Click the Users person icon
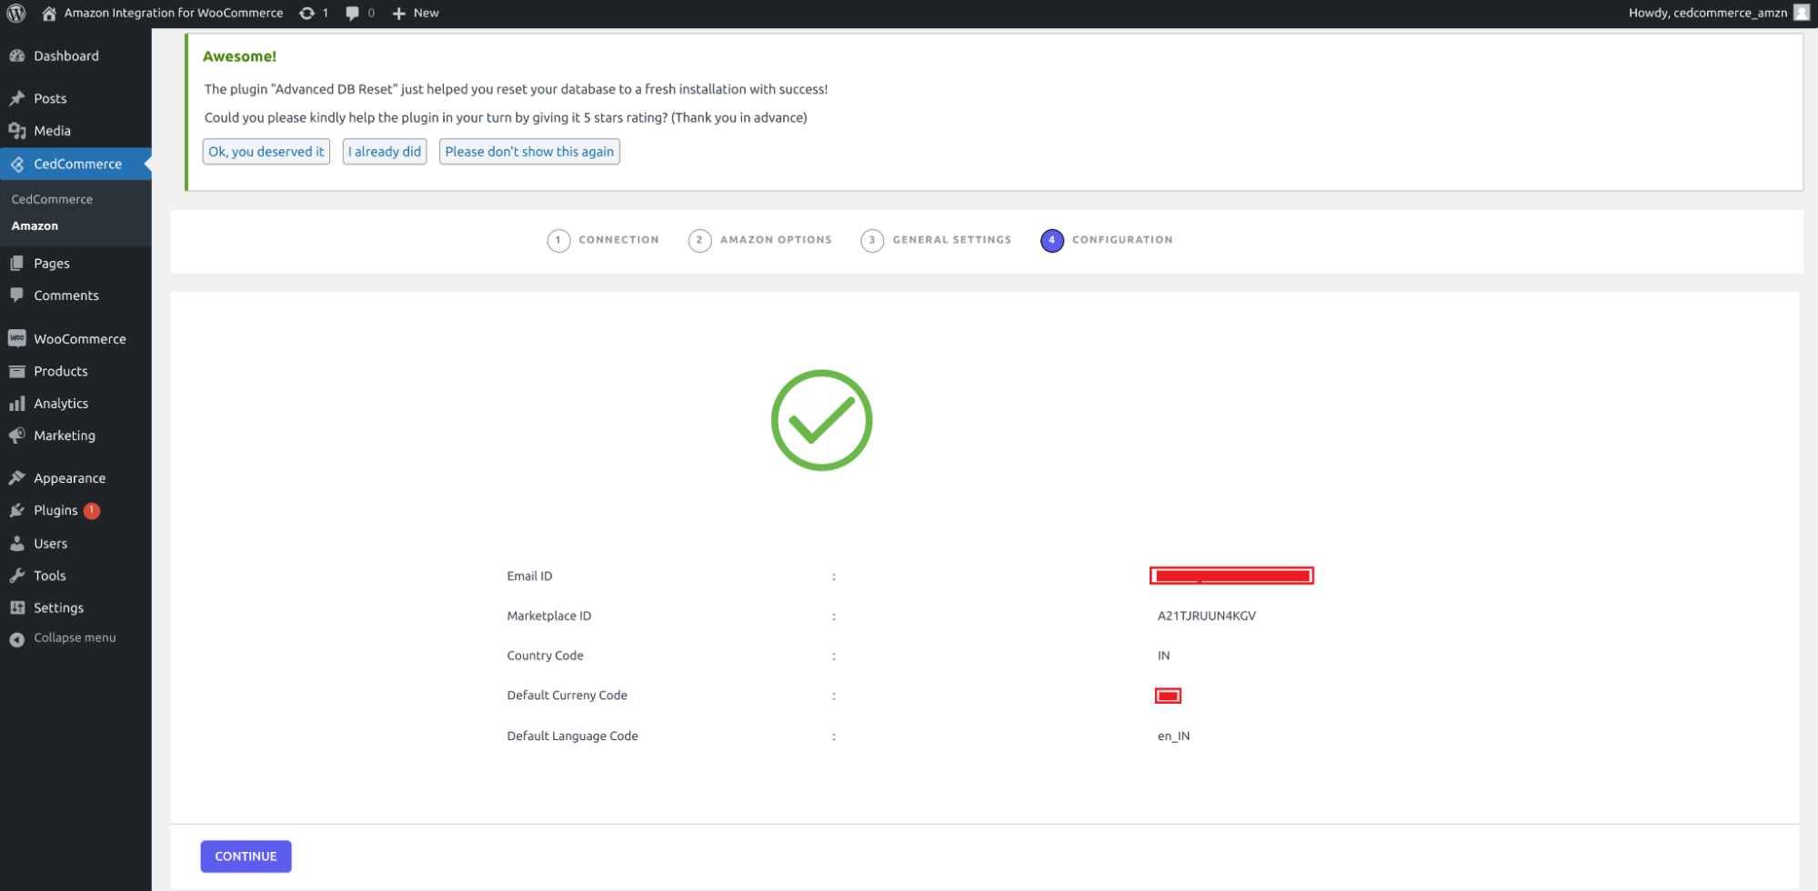This screenshot has height=891, width=1818. [x=17, y=544]
